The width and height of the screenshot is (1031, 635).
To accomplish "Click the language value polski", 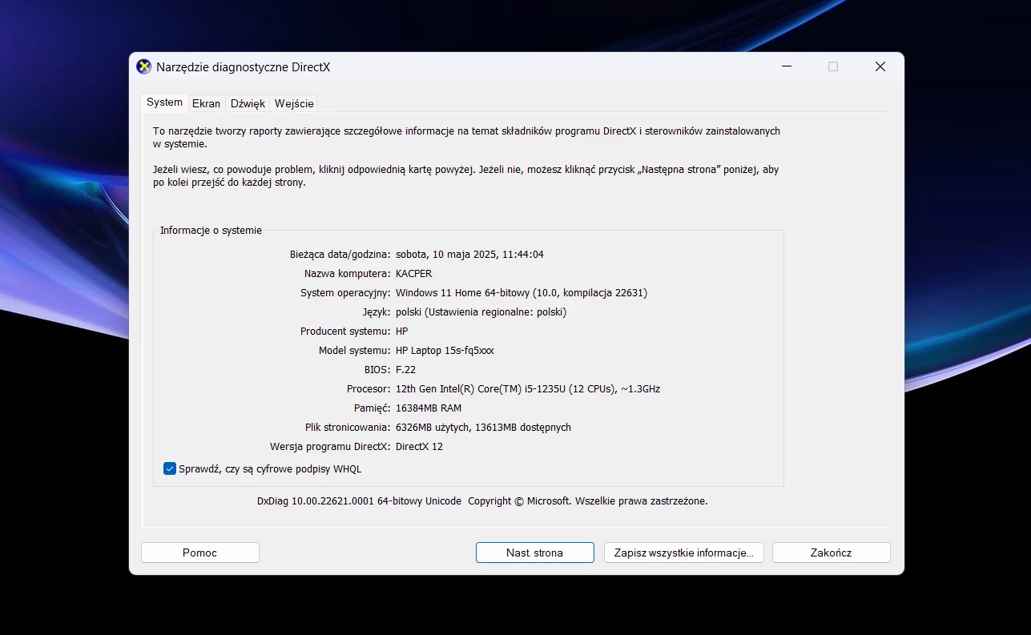I will [x=481, y=311].
